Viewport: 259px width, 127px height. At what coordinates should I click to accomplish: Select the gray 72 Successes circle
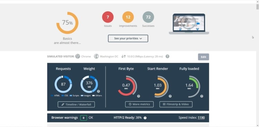point(148,17)
